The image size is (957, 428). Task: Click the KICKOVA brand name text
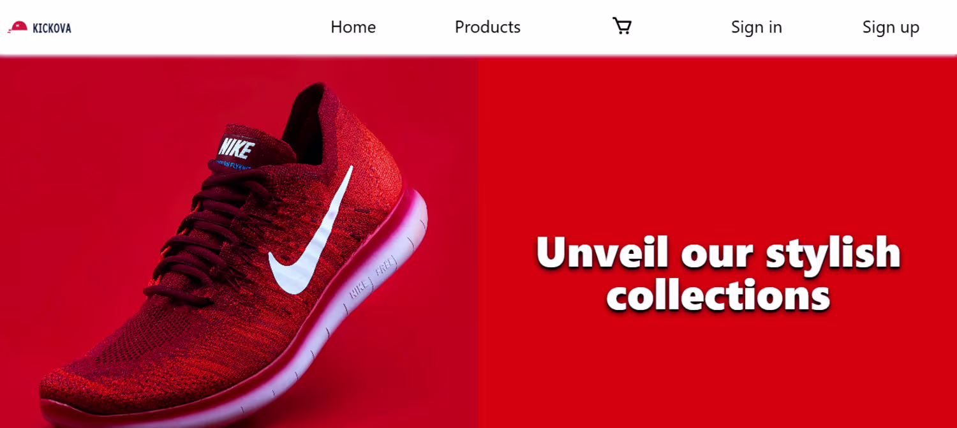point(52,28)
